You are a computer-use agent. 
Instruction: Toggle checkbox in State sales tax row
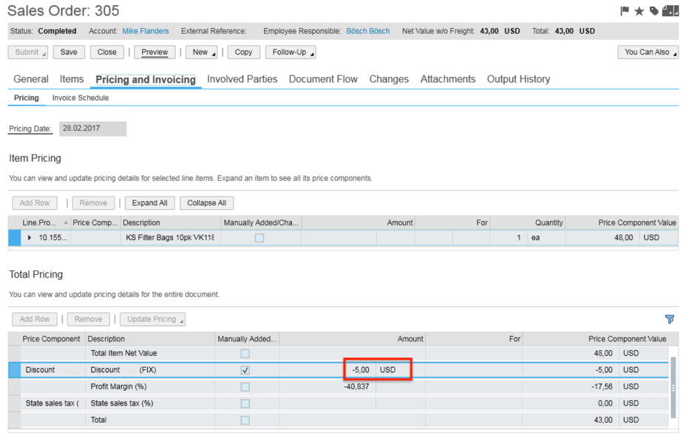coord(245,403)
